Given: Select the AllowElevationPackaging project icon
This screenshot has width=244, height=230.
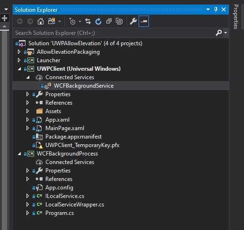Looking at the screenshot, I should click(x=30, y=52).
